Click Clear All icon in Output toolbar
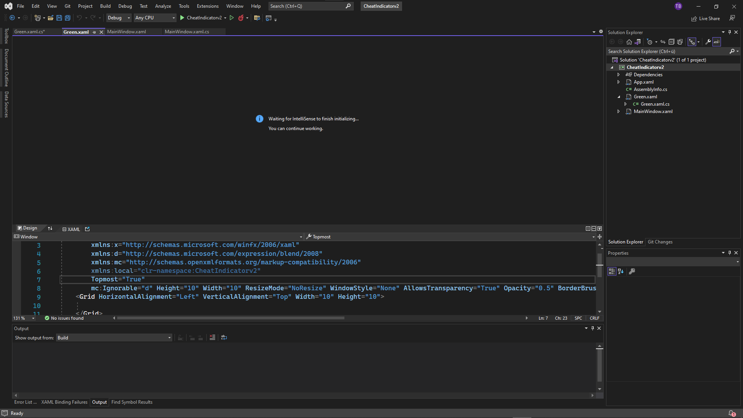Viewport: 743px width, 418px height. pyautogui.click(x=212, y=337)
